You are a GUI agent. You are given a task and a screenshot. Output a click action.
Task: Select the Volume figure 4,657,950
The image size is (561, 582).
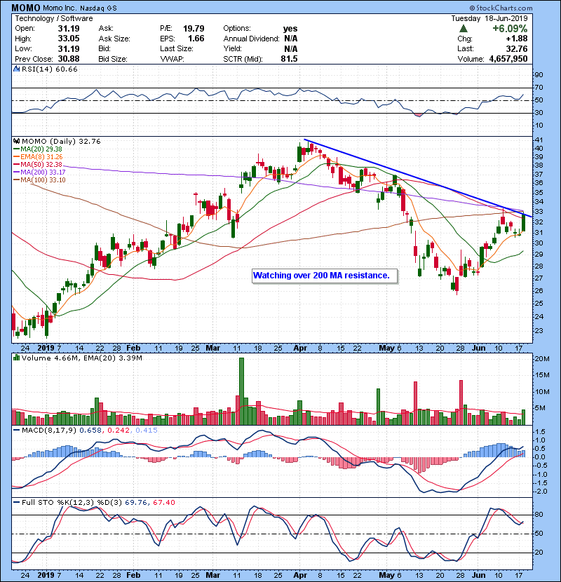coord(508,59)
